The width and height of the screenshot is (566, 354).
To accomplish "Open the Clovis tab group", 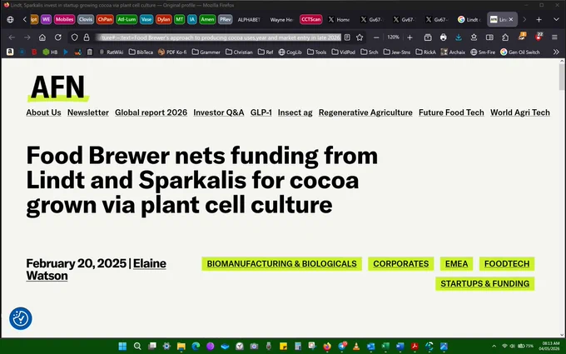I will pos(86,19).
